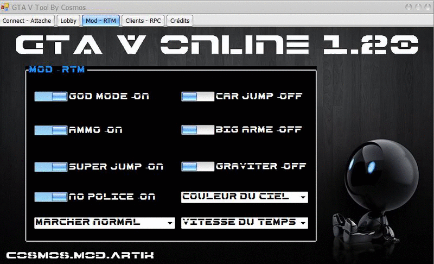This screenshot has height=264, width=434.
Task: Open the Vitesse du Temps dropdown
Action: tap(245, 223)
